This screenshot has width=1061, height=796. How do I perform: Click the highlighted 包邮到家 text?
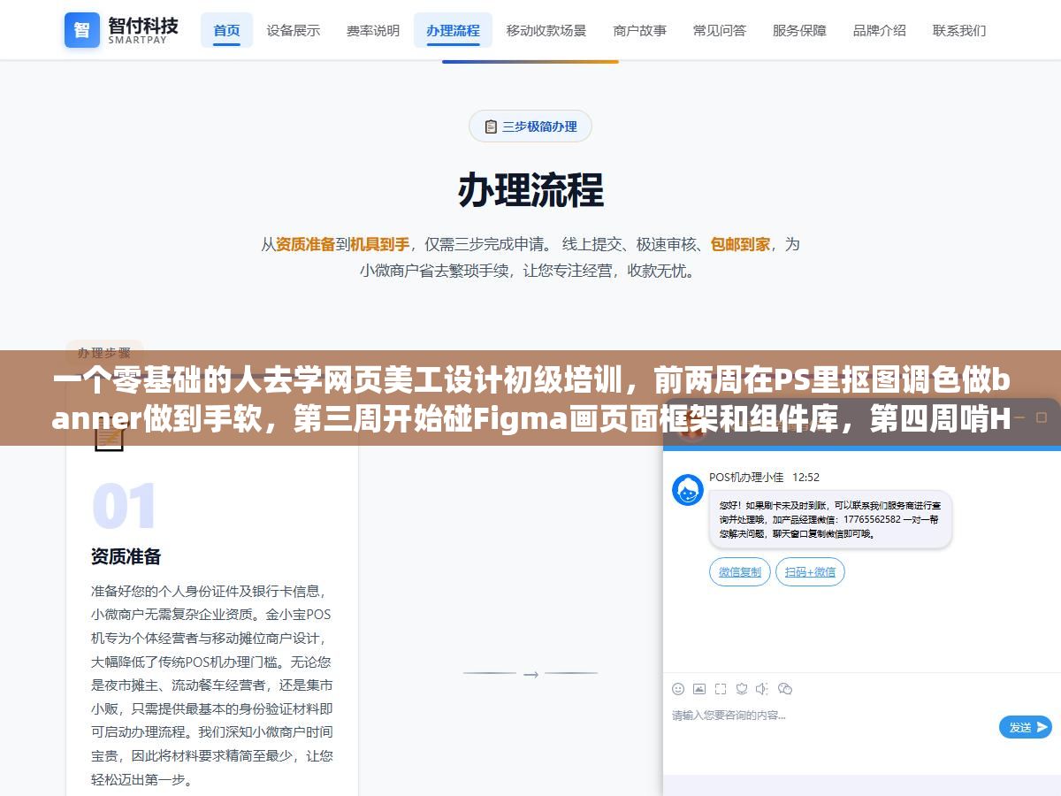coord(740,244)
